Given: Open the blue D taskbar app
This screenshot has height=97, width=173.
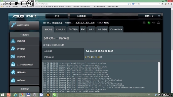Looking at the screenshot, I should [x=41, y=95].
